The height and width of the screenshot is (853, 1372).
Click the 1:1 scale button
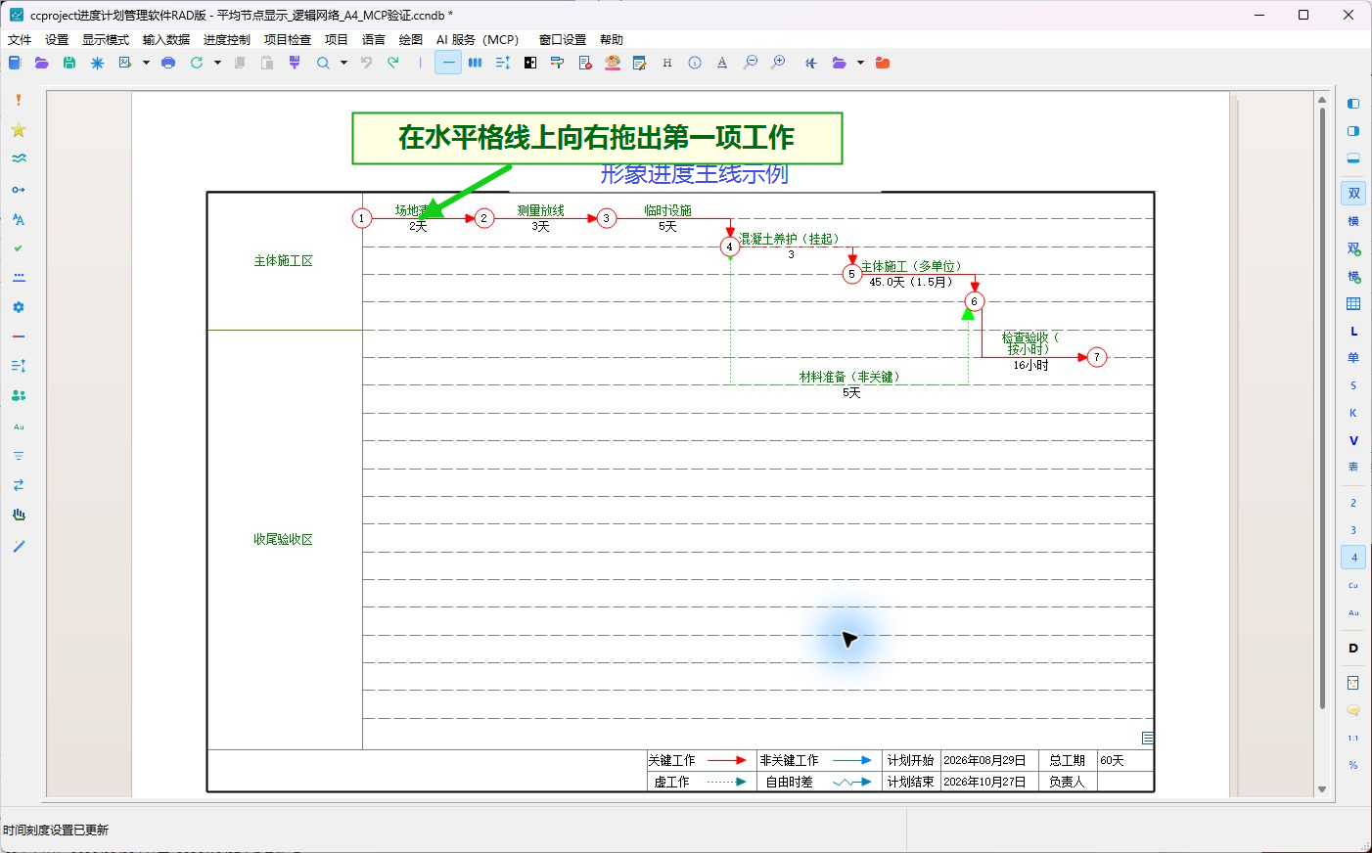(x=1353, y=738)
